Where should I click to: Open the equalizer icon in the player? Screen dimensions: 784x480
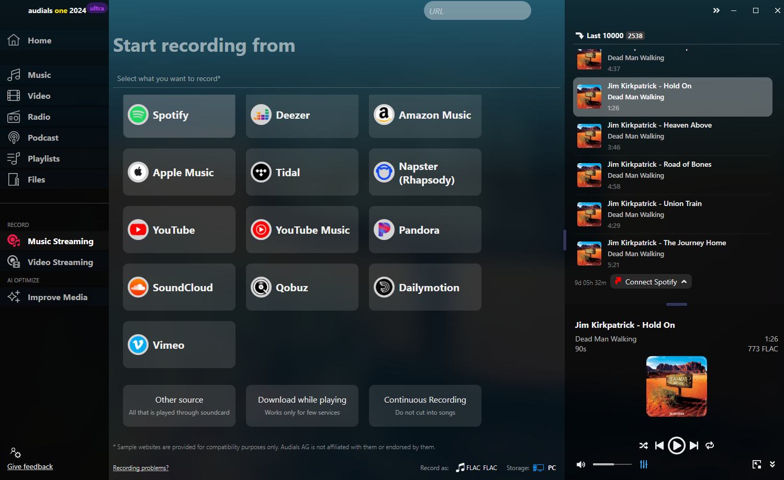click(x=644, y=464)
